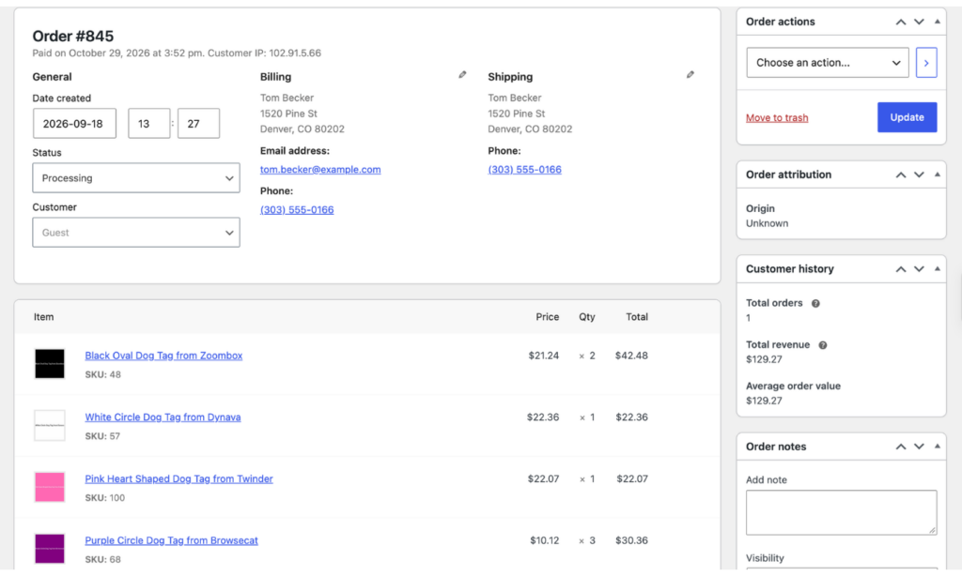Open Purple Circle Dog Tag from Browsecat
The image size is (962, 576).
pyautogui.click(x=171, y=540)
